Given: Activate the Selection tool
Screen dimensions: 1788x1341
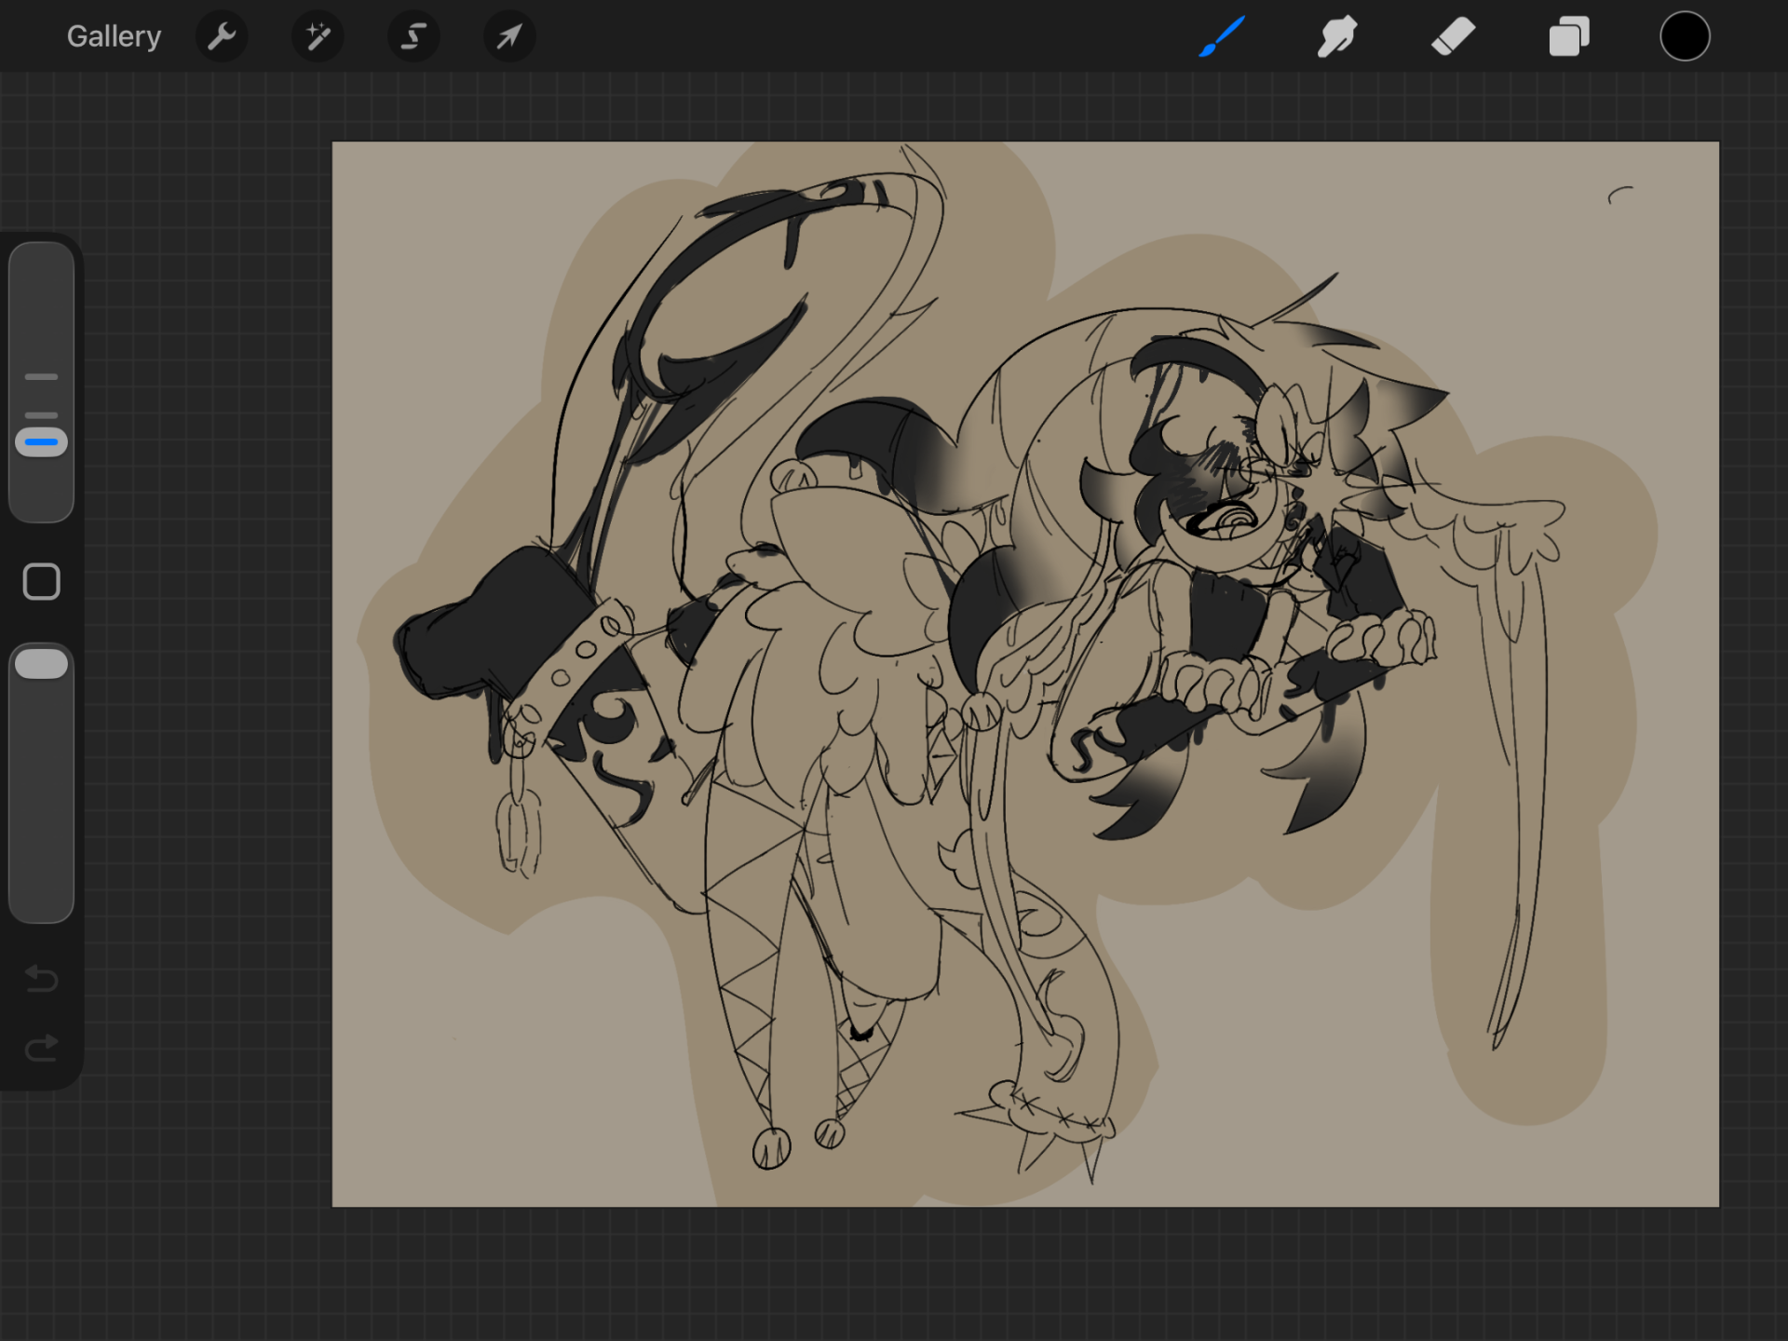Looking at the screenshot, I should (413, 36).
